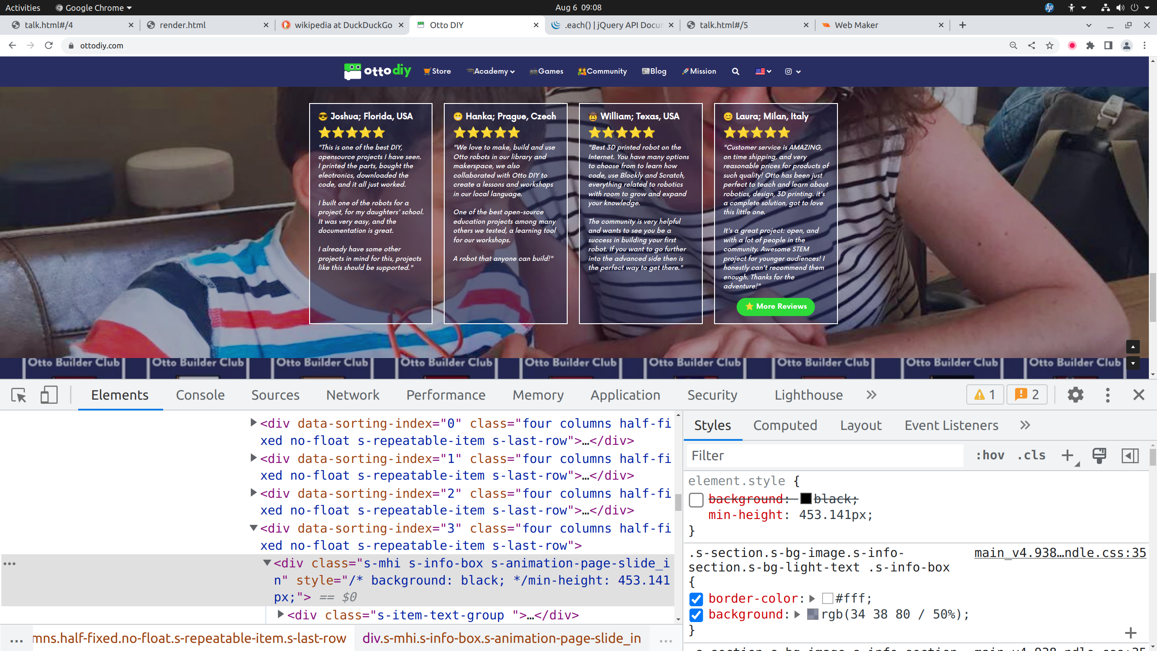Open the language flag dropdown in navbar
Image resolution: width=1157 pixels, height=651 pixels.
pos(763,71)
